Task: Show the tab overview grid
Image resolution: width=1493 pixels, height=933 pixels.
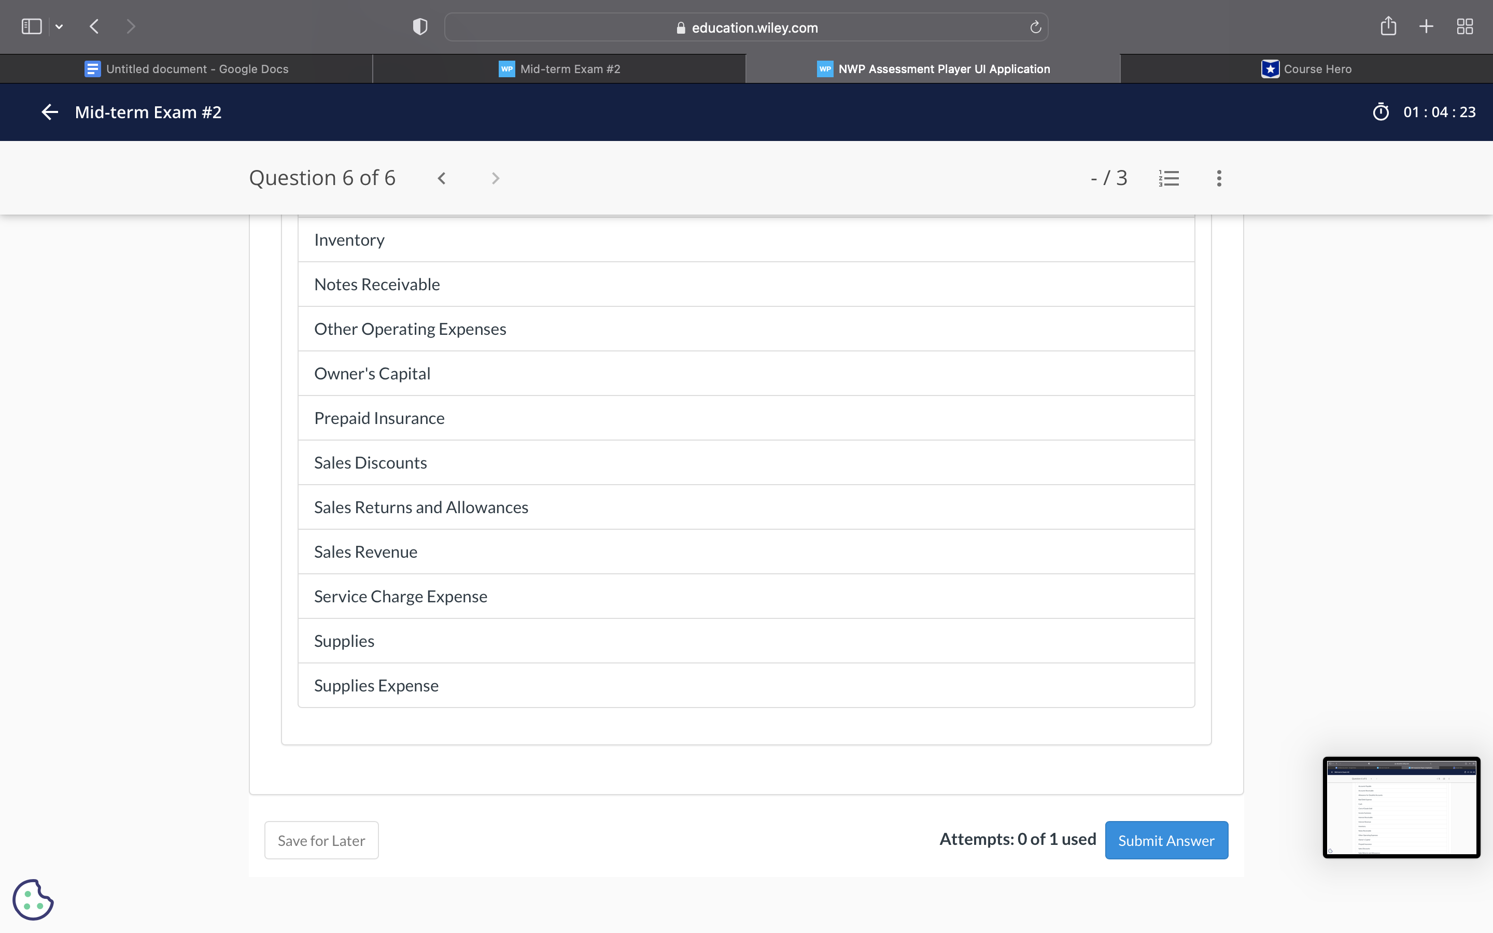Action: 1464,26
